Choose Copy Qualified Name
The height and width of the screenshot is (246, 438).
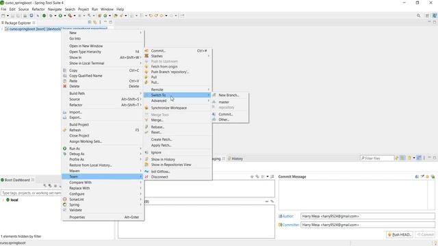click(x=86, y=76)
